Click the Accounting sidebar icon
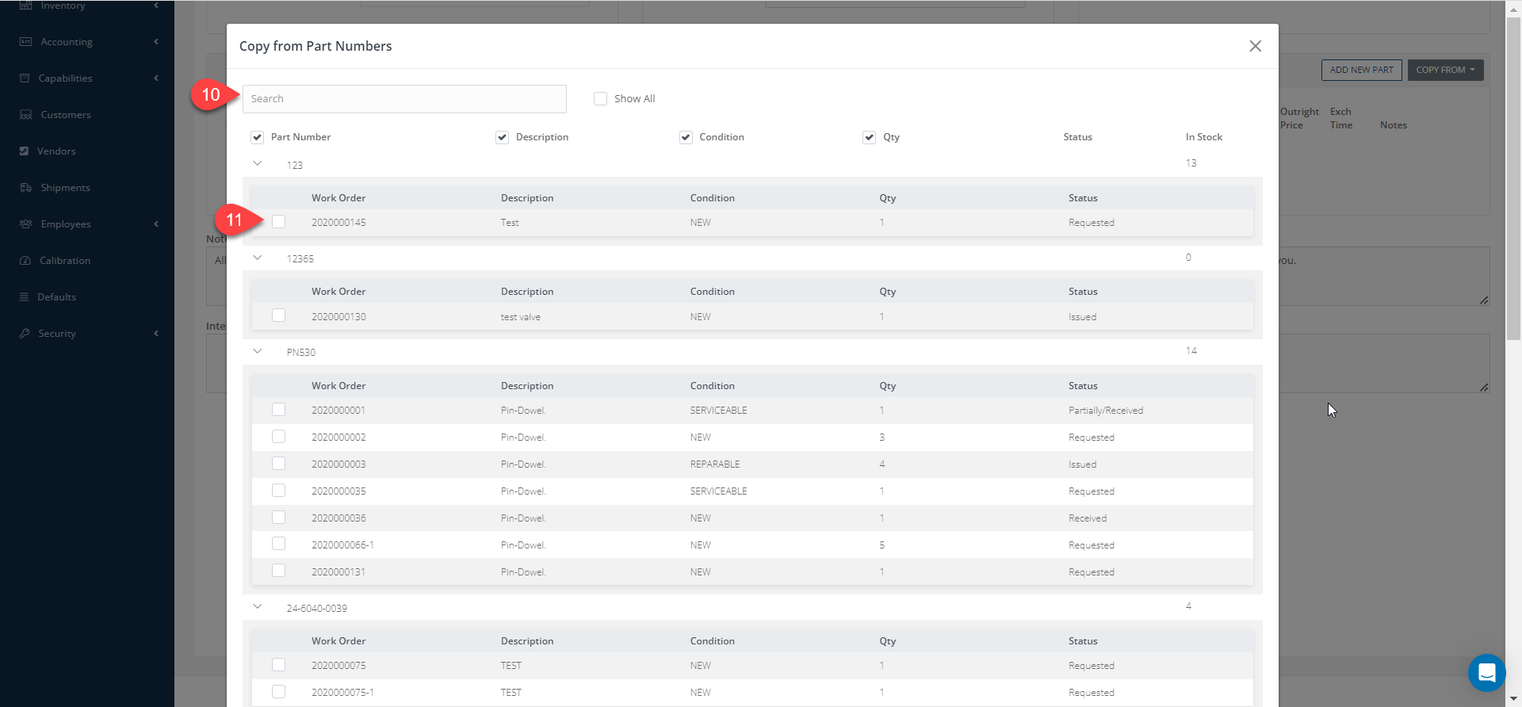 tap(25, 42)
